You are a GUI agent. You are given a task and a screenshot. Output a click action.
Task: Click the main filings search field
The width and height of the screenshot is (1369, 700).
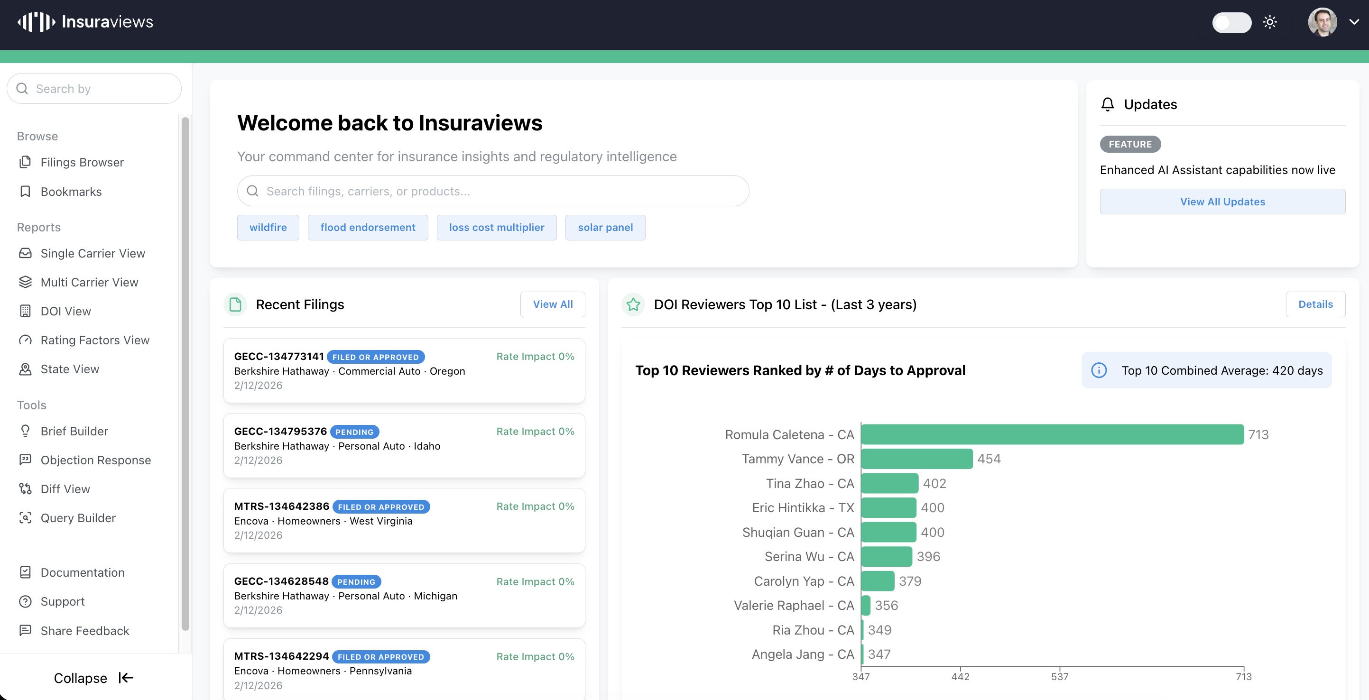pyautogui.click(x=493, y=191)
